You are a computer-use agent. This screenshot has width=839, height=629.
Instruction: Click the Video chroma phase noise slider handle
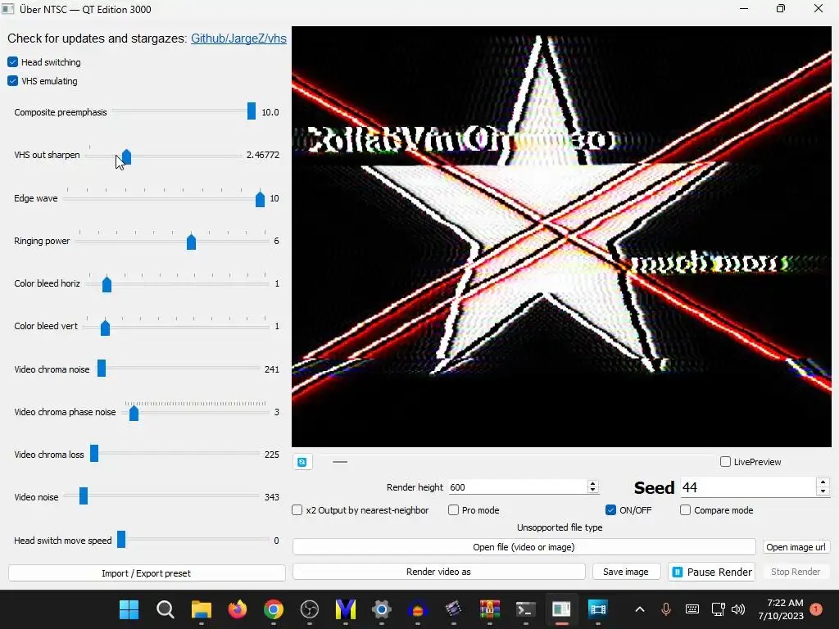pyautogui.click(x=134, y=413)
